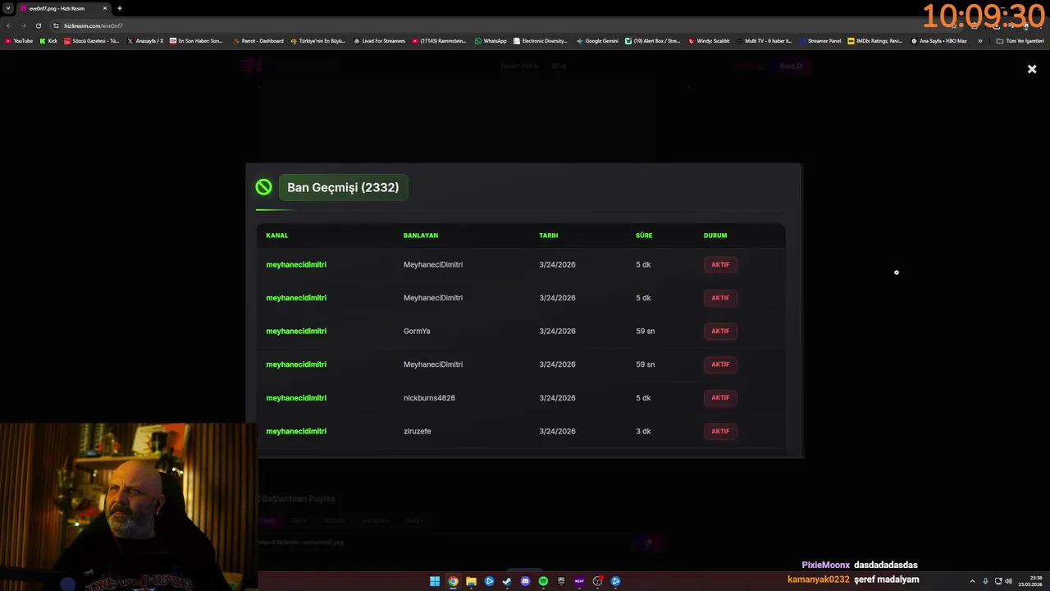This screenshot has height=591, width=1050.
Task: Click the BANLAYAN column header
Action: click(421, 236)
